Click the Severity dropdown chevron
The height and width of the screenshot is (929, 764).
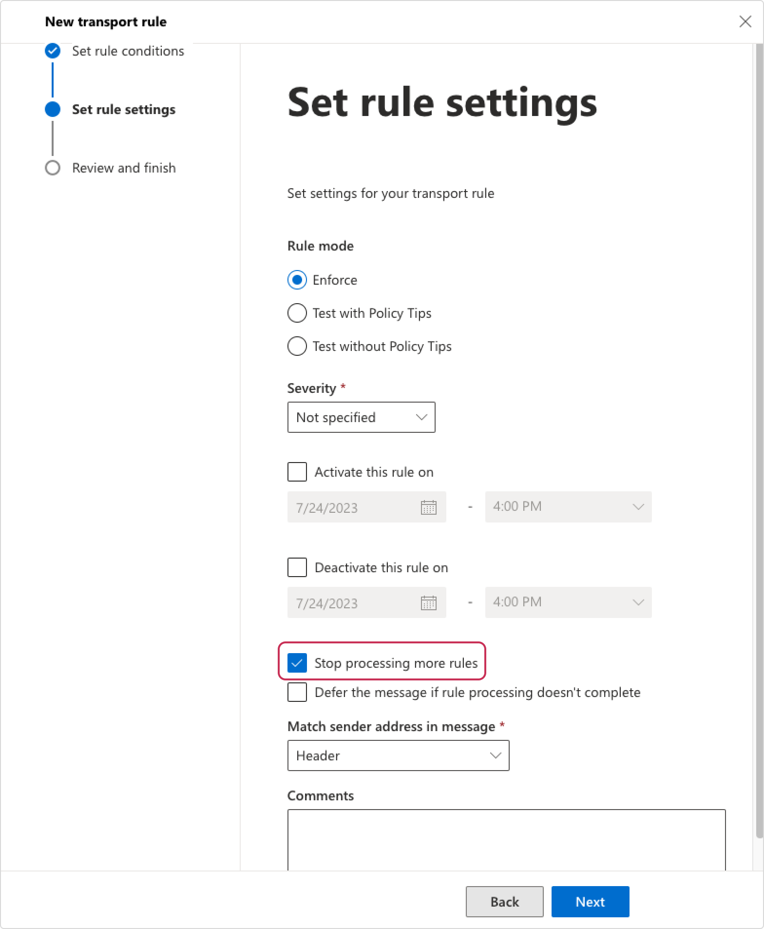421,417
